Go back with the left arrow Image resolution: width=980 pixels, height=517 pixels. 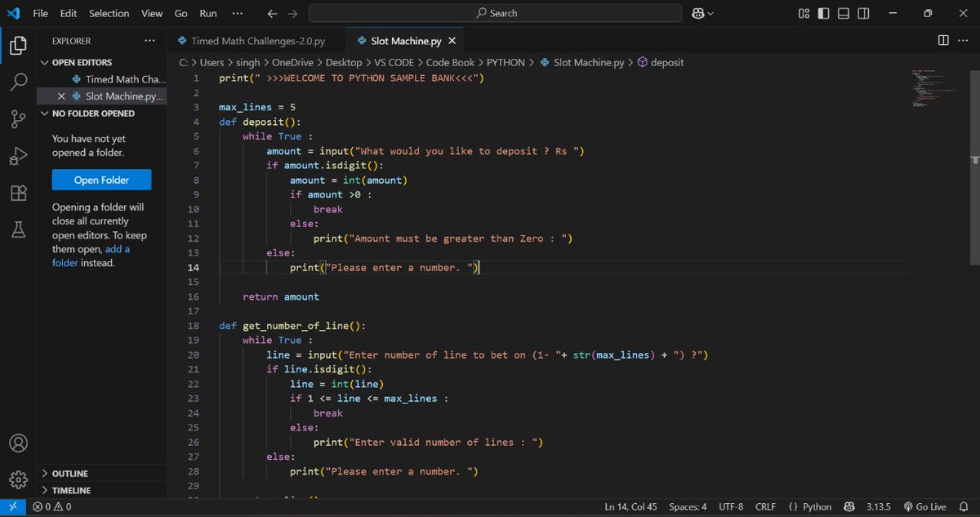(x=273, y=13)
